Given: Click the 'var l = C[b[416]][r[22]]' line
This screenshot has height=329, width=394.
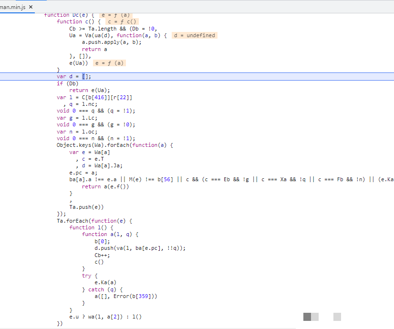Looking at the screenshot, I should (94, 97).
